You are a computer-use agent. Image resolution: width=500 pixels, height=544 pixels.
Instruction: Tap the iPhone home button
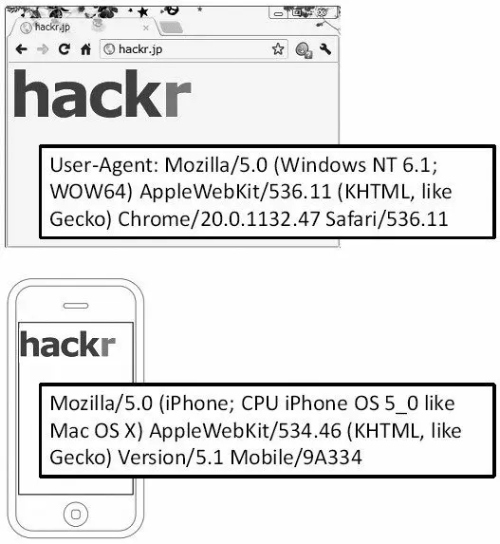click(76, 514)
